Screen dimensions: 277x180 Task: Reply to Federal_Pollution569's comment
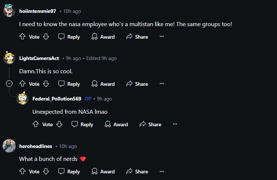pos(82,124)
